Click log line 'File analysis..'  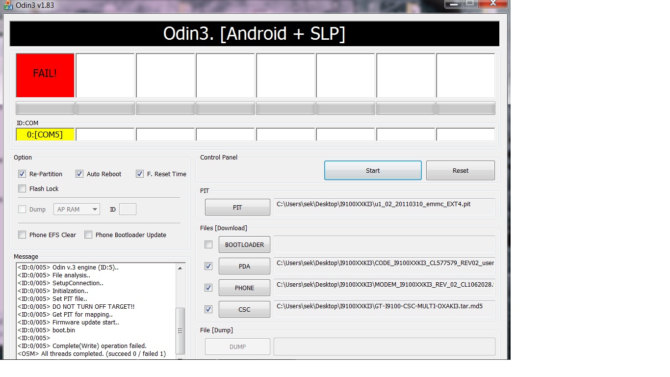(71, 275)
